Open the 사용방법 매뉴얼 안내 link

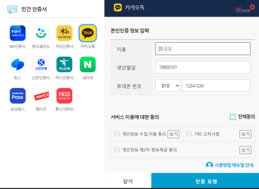coord(230,165)
